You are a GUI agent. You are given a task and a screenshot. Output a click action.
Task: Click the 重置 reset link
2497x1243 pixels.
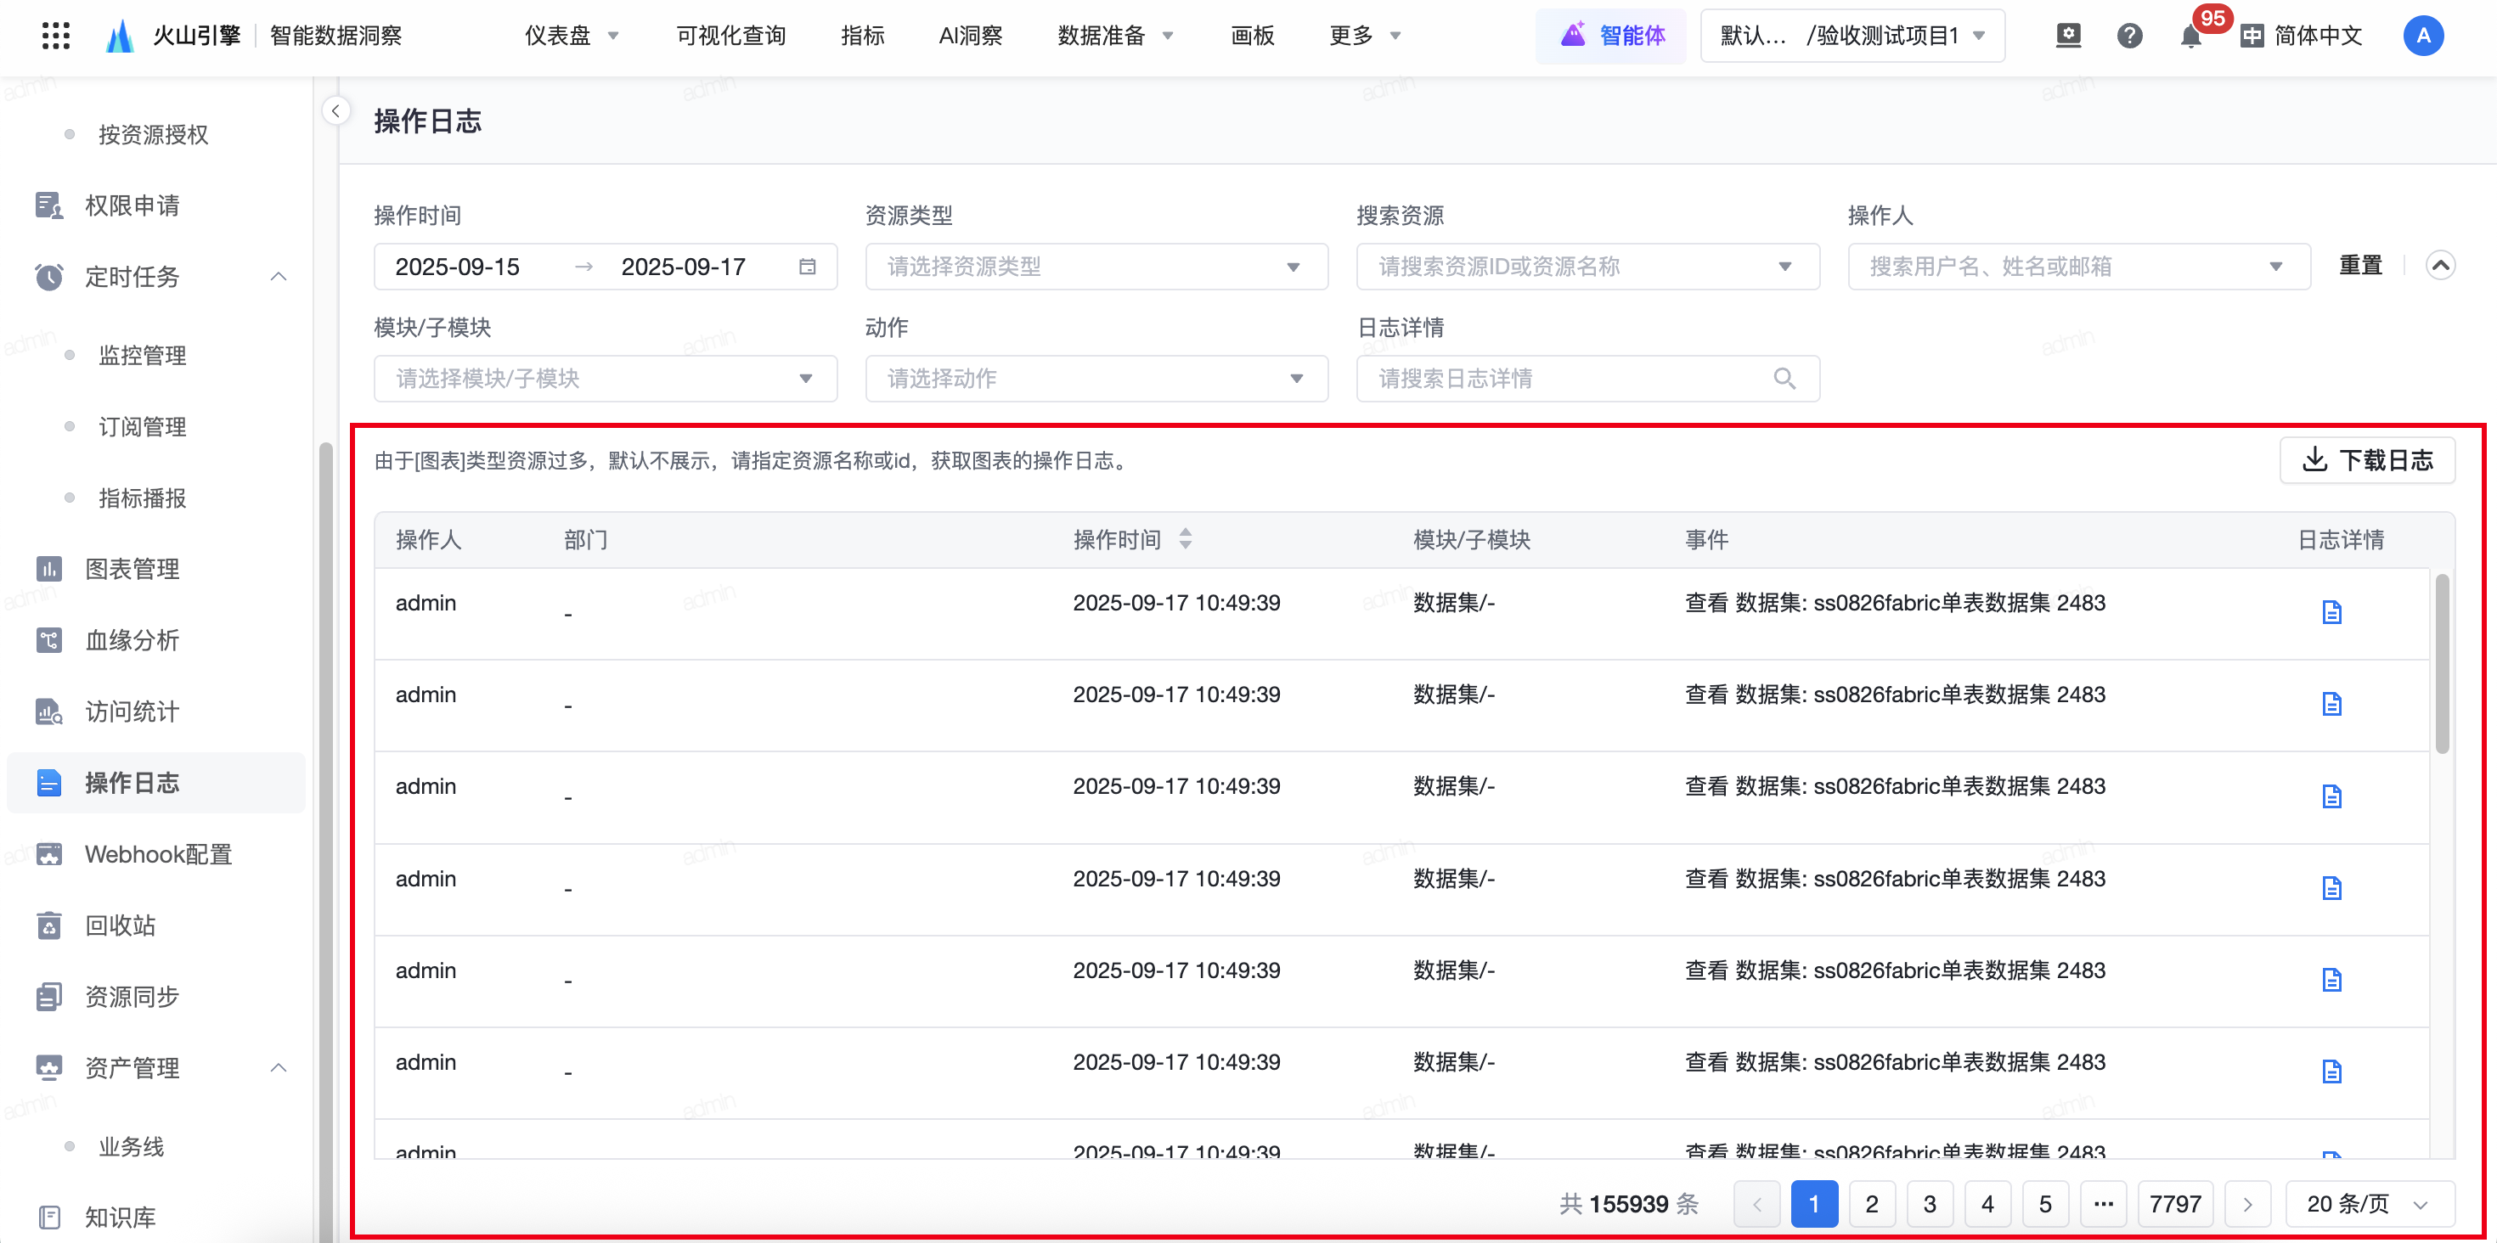pyautogui.click(x=2359, y=266)
